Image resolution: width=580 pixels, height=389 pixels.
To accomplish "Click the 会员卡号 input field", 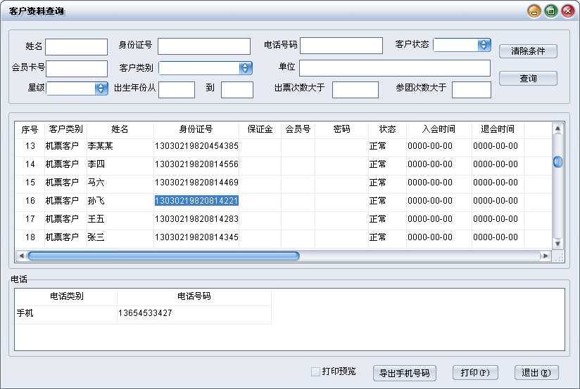I will pyautogui.click(x=77, y=69).
